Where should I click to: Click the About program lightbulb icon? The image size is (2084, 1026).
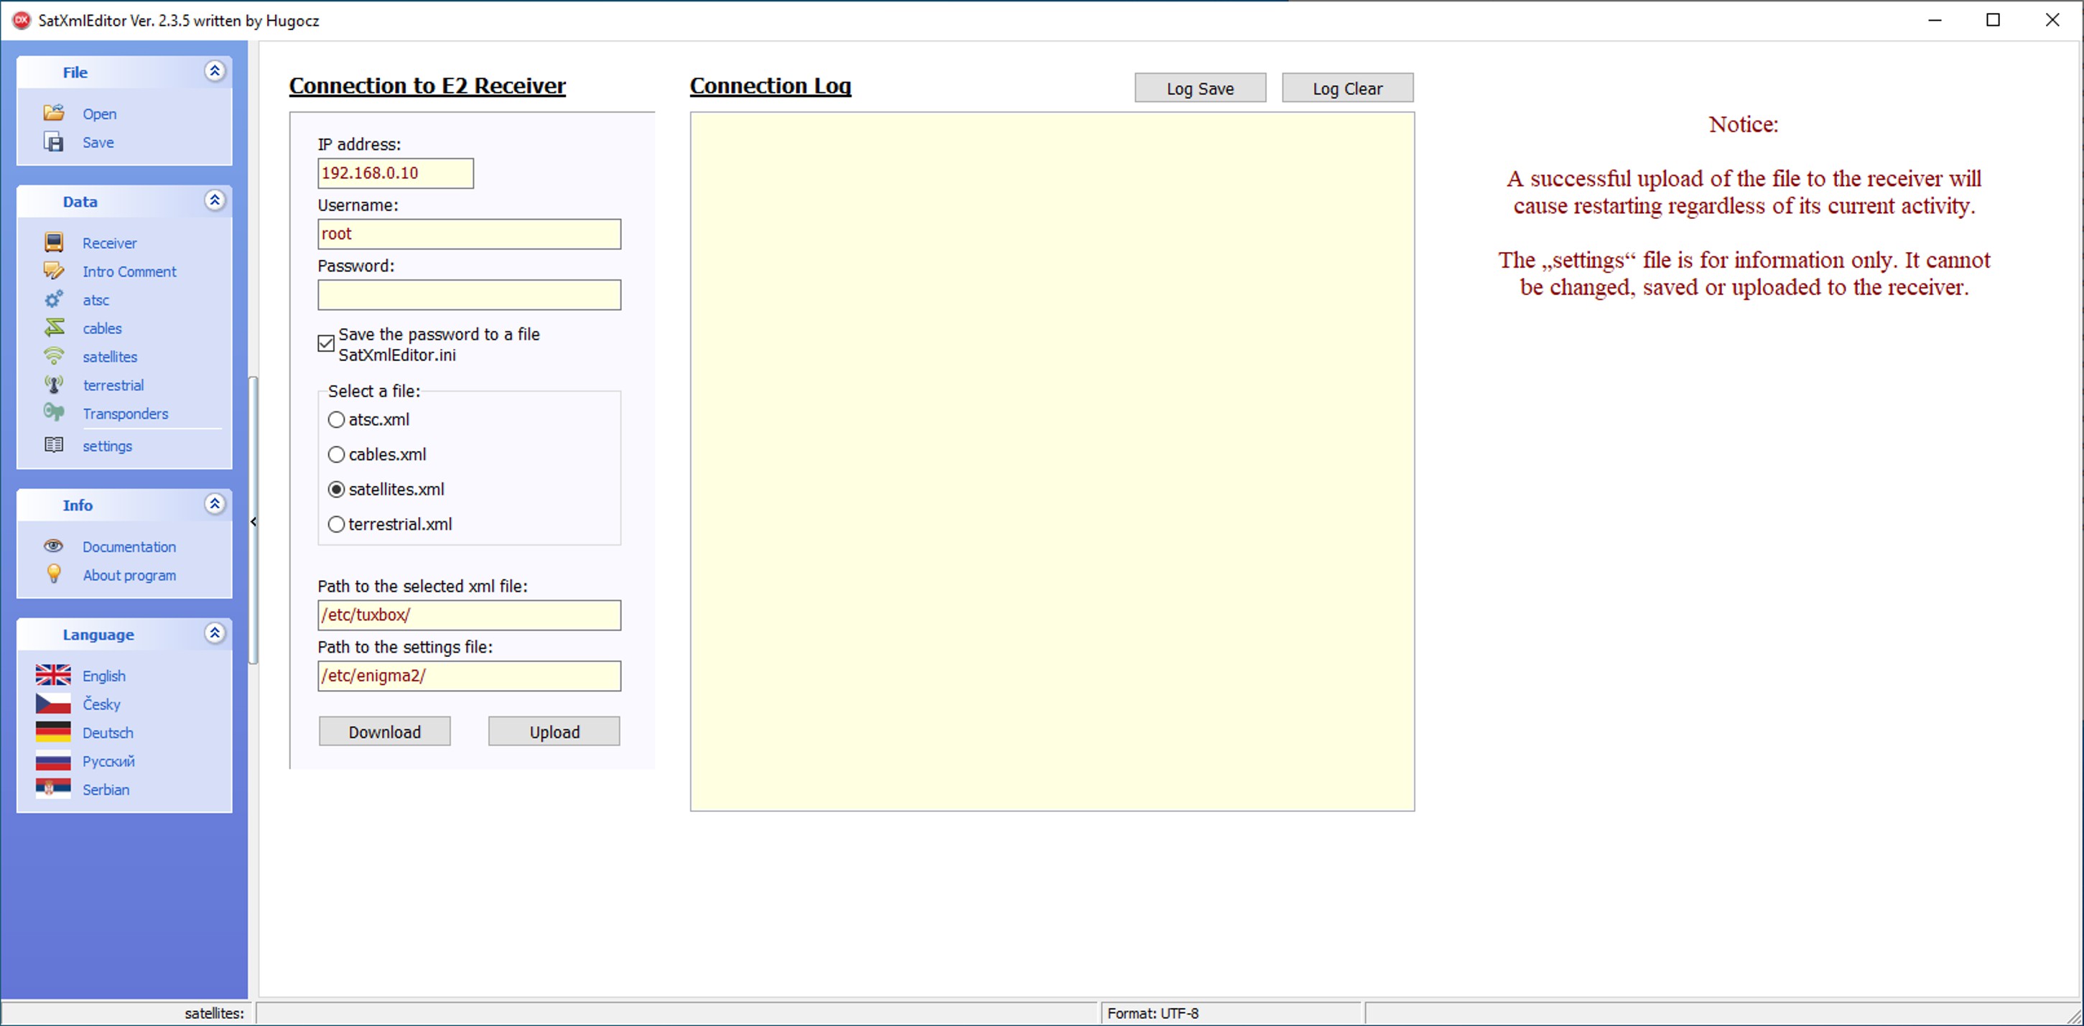53,574
